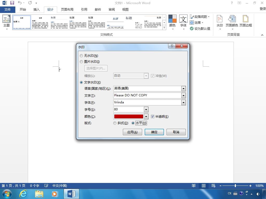Select No watermark (无水印) radio button
The image size is (266, 199).
pyautogui.click(x=81, y=56)
